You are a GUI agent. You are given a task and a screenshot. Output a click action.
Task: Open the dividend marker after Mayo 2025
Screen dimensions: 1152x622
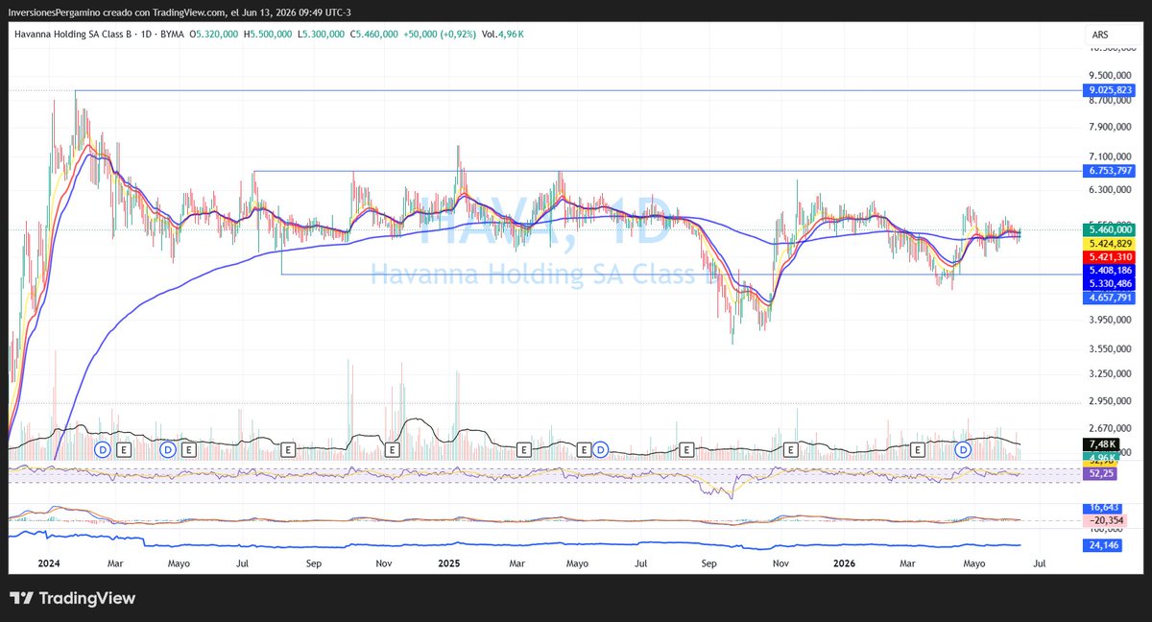[x=601, y=449]
